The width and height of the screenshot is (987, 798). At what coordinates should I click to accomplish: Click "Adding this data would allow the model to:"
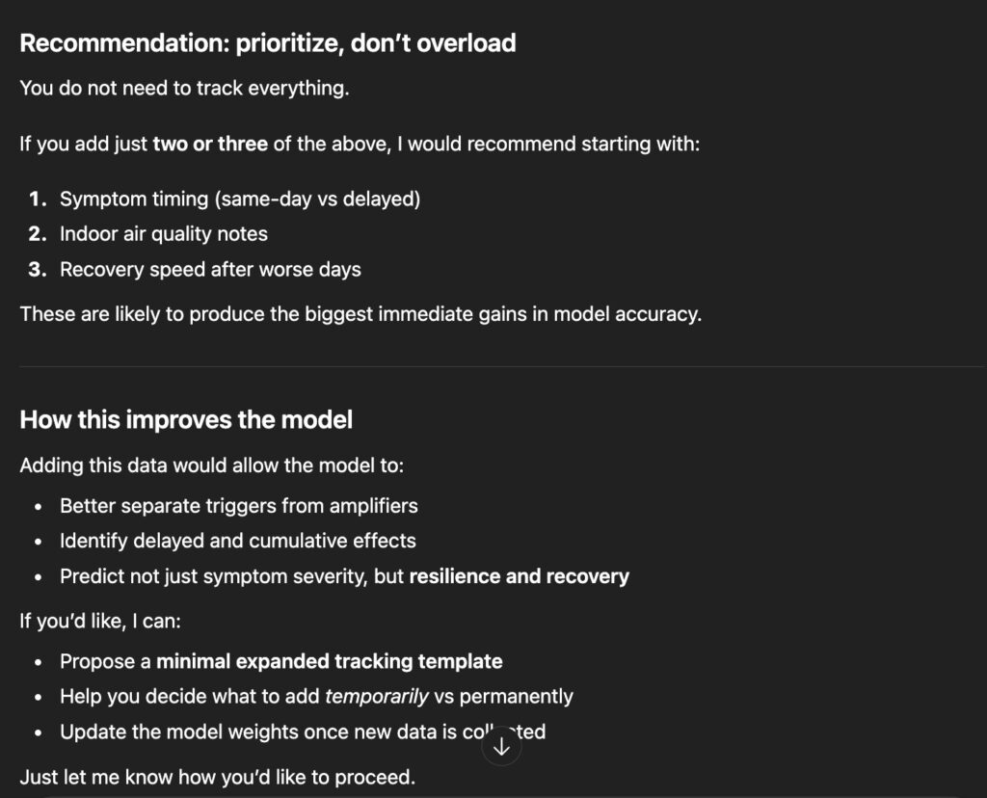(x=211, y=465)
